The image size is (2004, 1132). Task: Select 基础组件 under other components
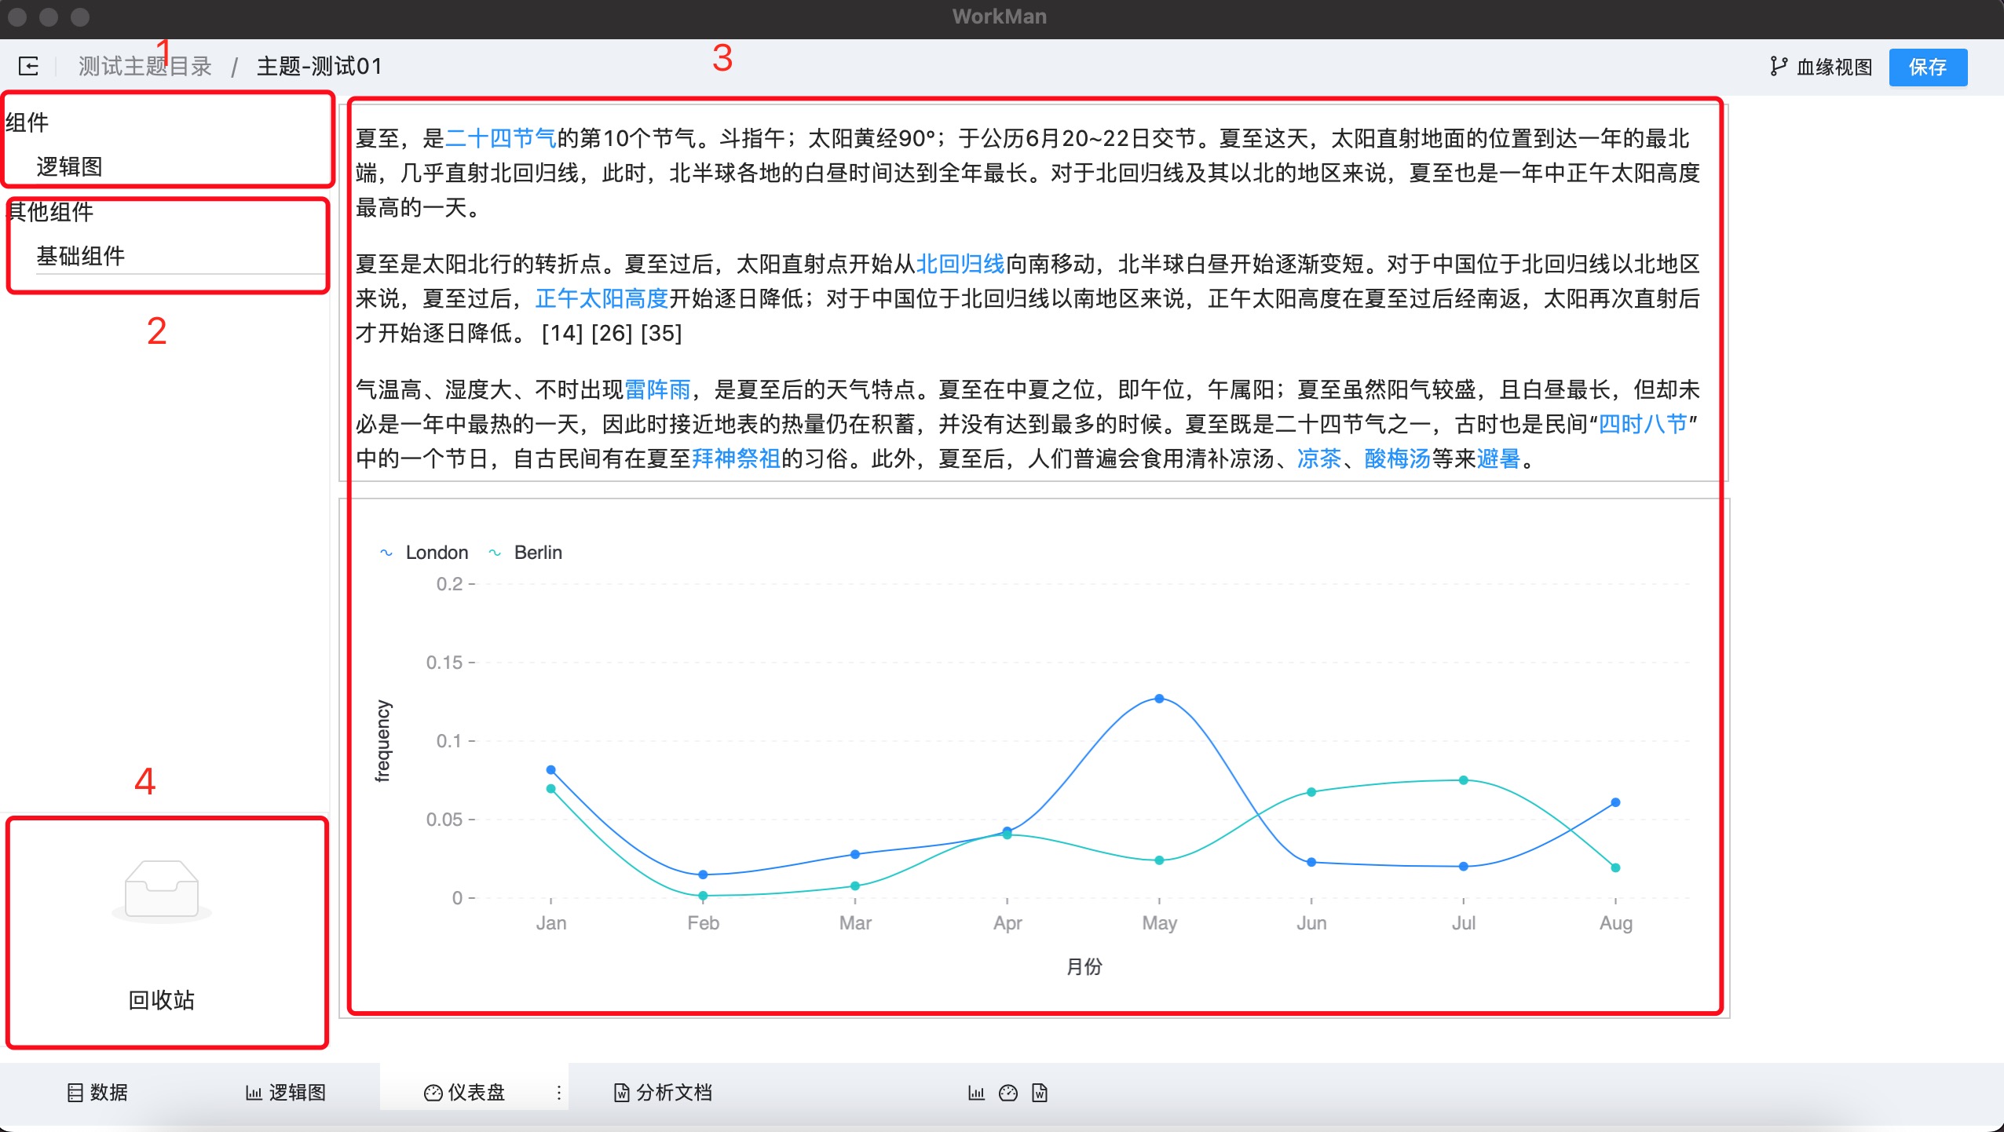[81, 256]
